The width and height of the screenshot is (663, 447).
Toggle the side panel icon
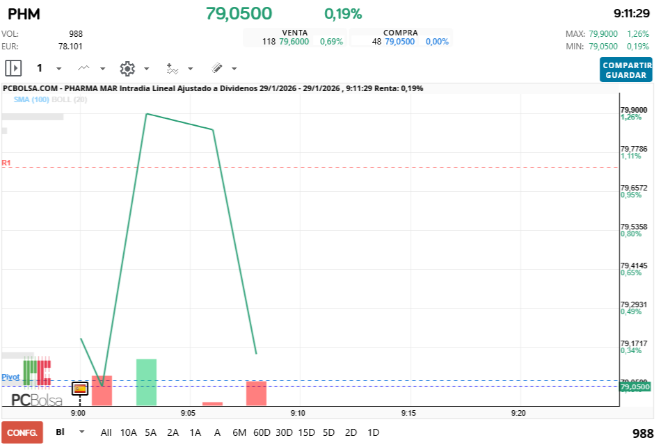pos(13,68)
